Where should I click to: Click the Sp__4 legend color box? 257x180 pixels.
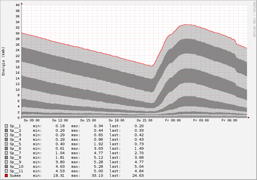point(6,139)
